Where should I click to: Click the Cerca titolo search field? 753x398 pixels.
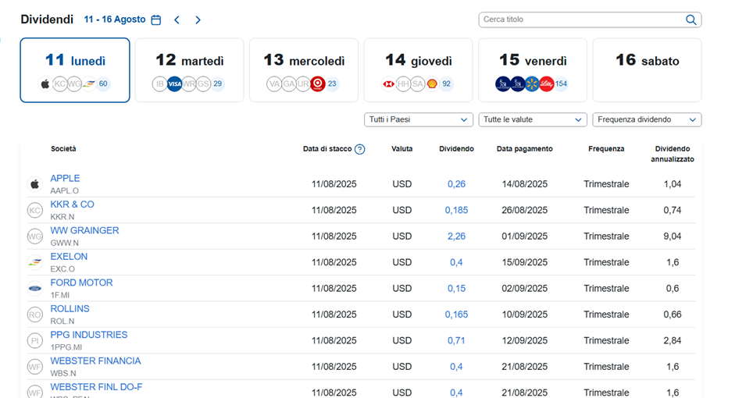(581, 20)
